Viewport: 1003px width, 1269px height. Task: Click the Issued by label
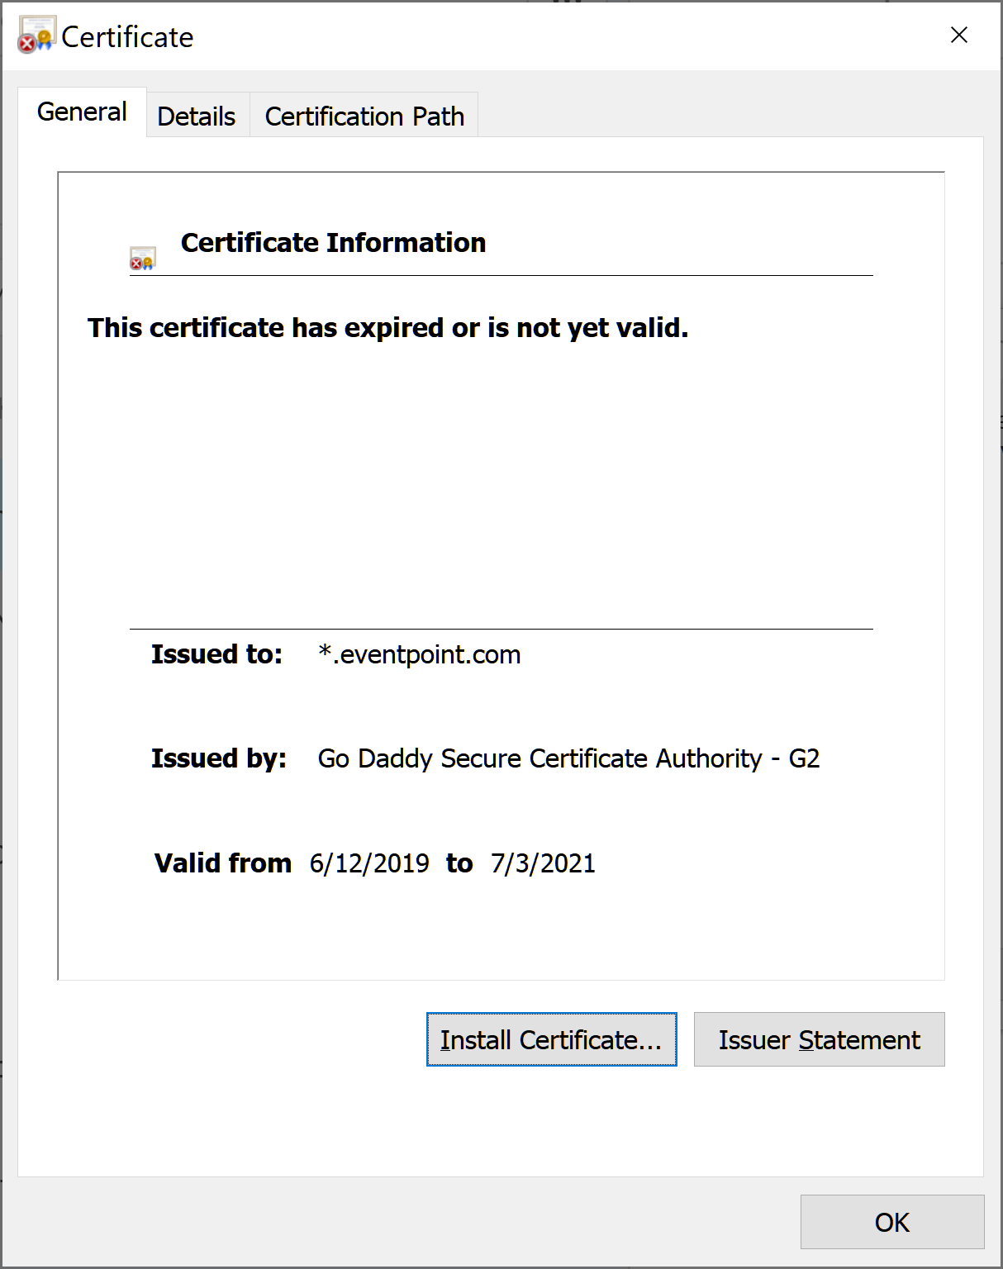coord(218,758)
